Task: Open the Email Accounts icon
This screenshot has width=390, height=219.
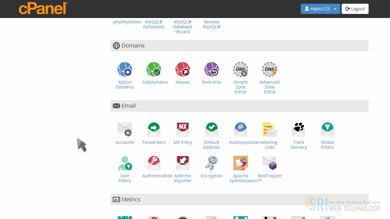Action: 125,130
